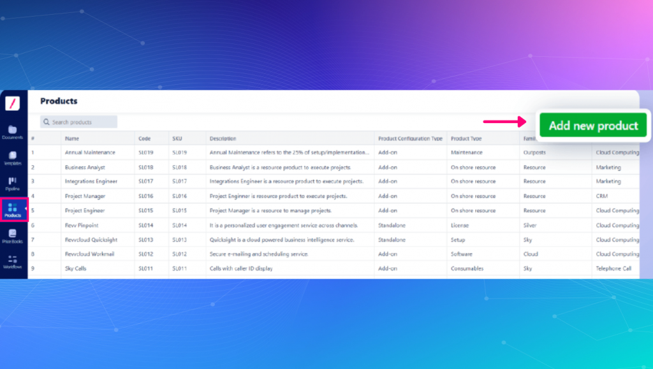Open the Revv Pinpoint product
Image resolution: width=653 pixels, height=369 pixels.
click(x=82, y=225)
